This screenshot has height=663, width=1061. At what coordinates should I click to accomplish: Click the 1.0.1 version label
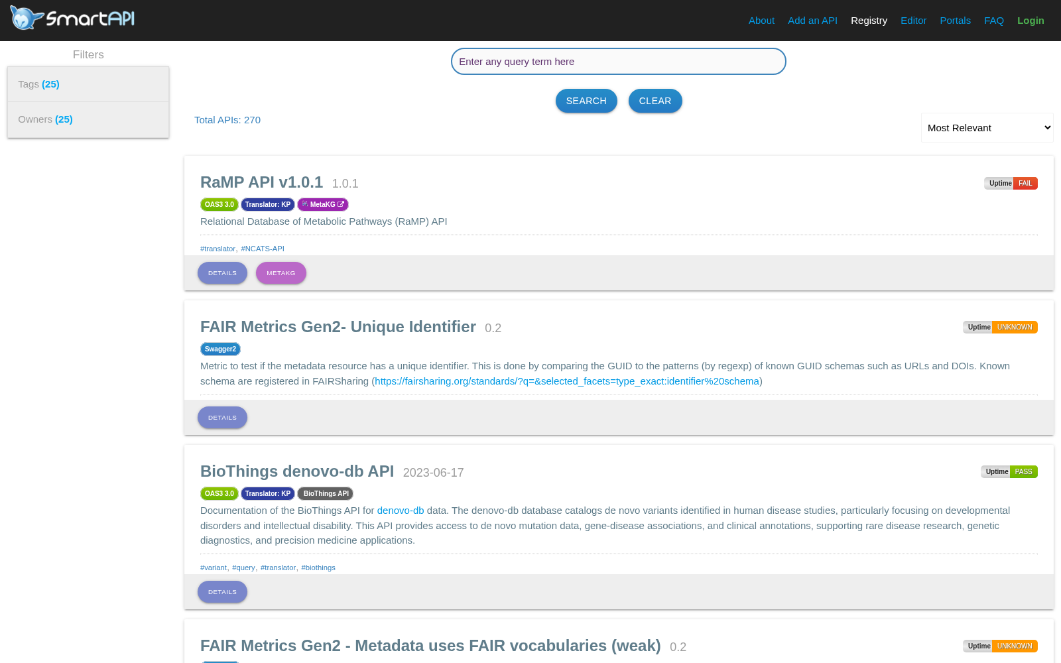pos(345,184)
